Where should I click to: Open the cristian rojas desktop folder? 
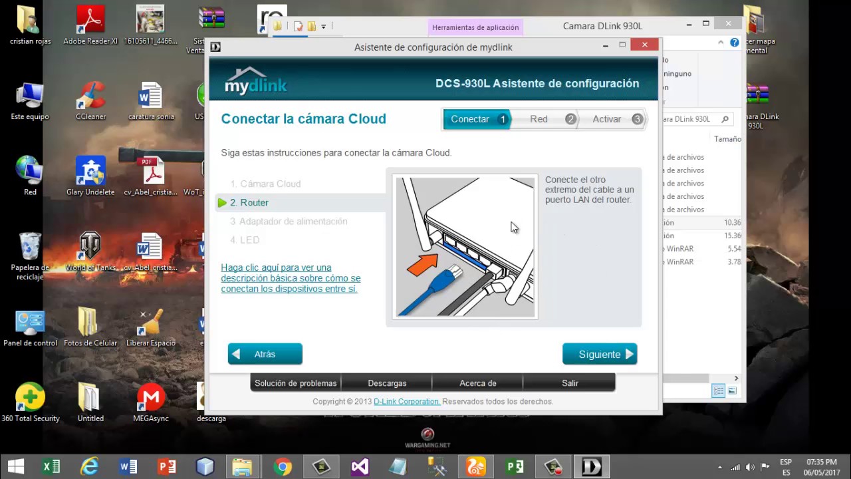point(31,27)
